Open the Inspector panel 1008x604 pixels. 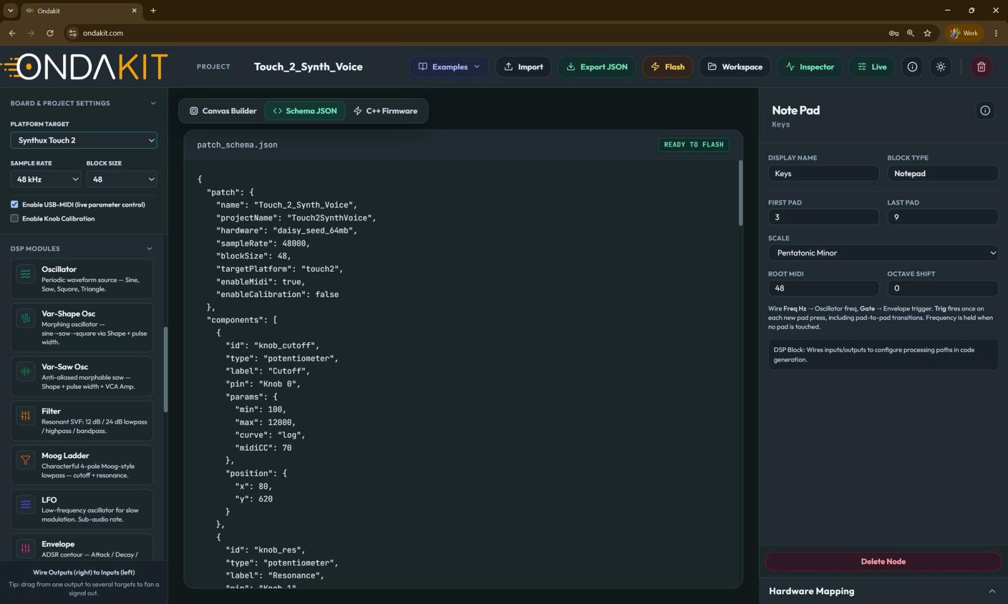tap(810, 67)
